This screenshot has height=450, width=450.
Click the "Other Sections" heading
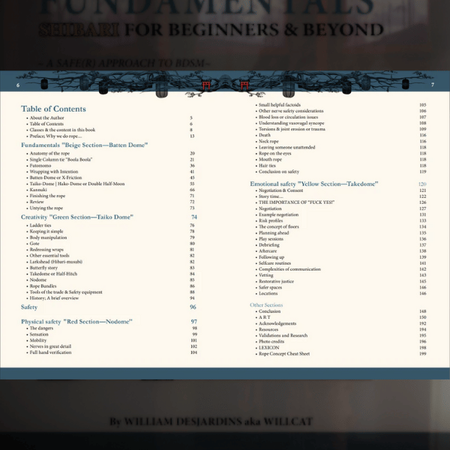pyautogui.click(x=266, y=305)
